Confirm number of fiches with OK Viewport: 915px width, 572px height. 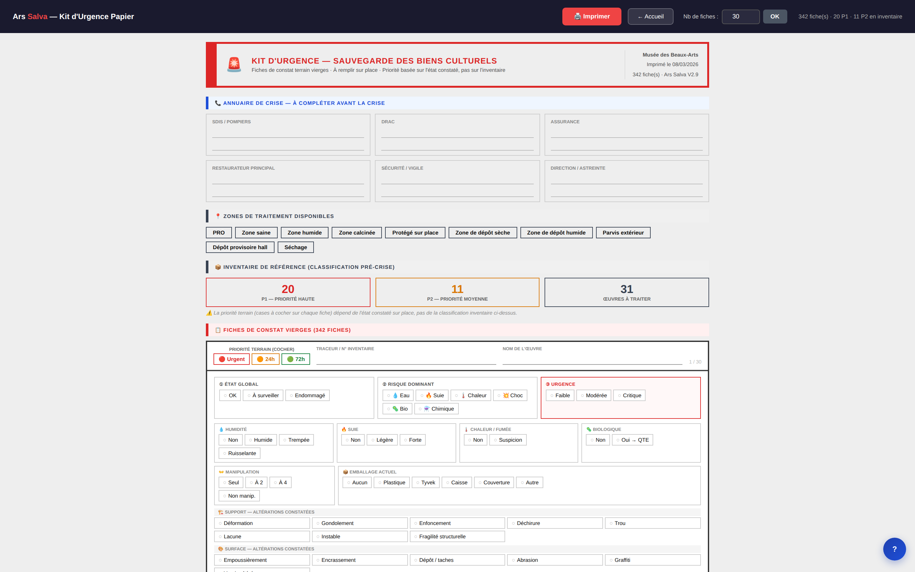pyautogui.click(x=775, y=17)
